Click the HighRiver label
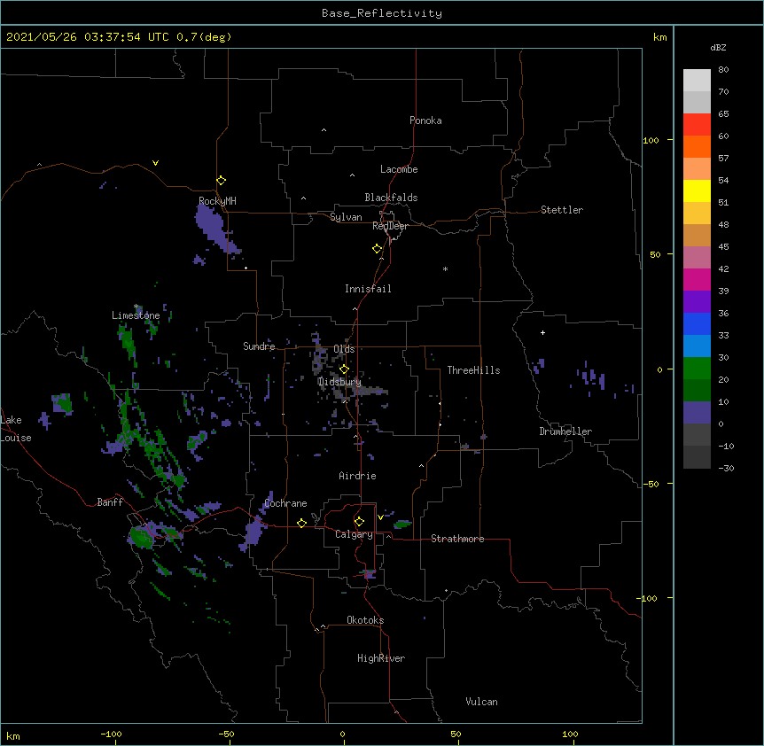 [381, 658]
